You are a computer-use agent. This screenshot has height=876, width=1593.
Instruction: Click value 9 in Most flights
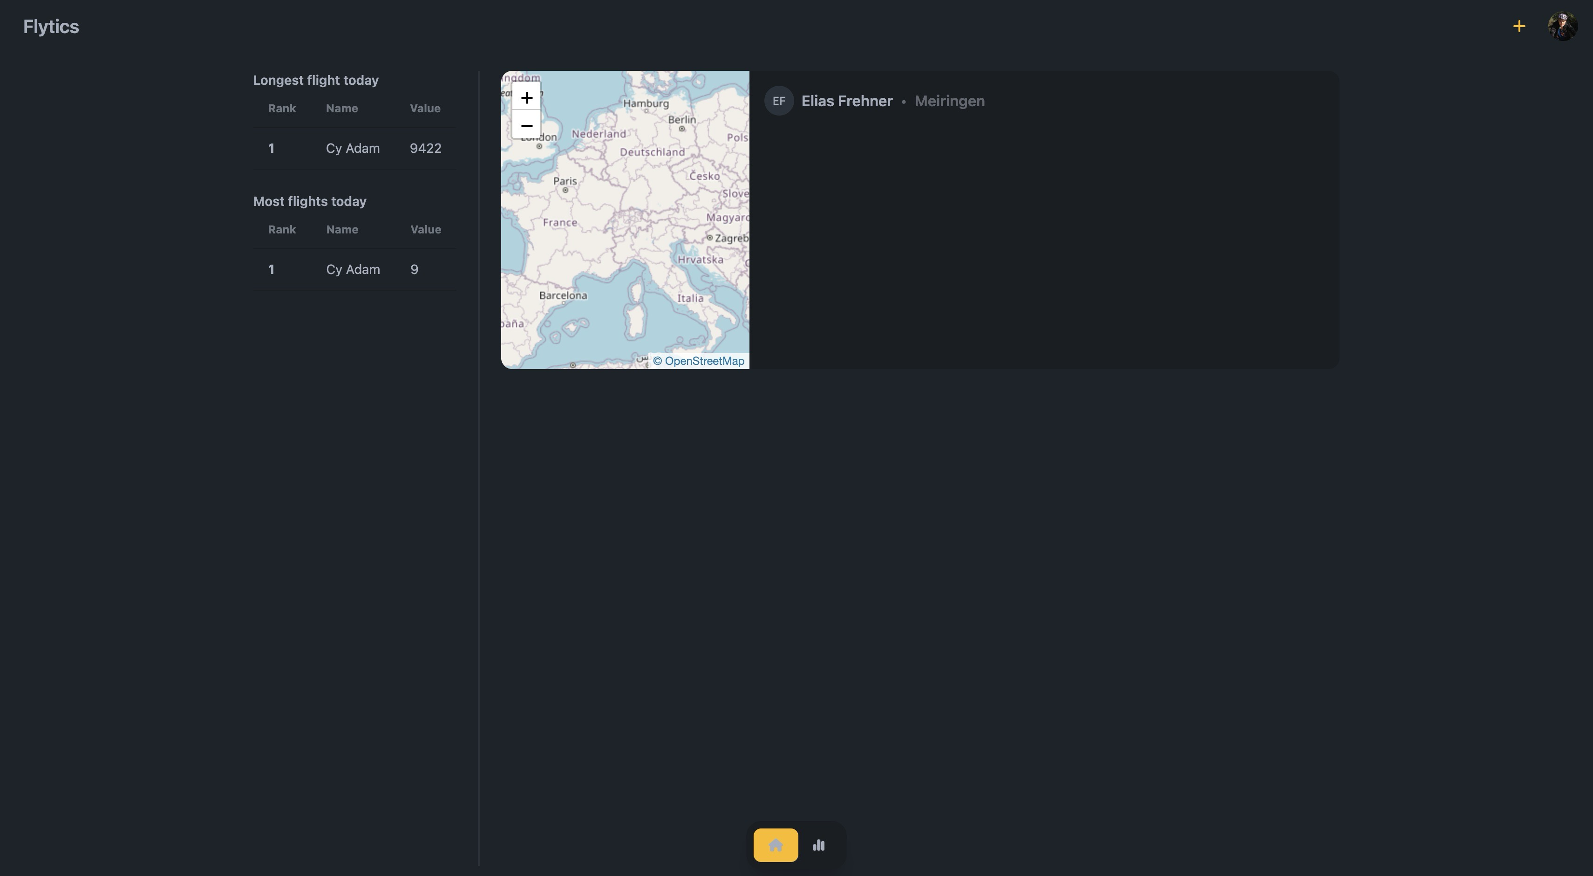coord(415,270)
